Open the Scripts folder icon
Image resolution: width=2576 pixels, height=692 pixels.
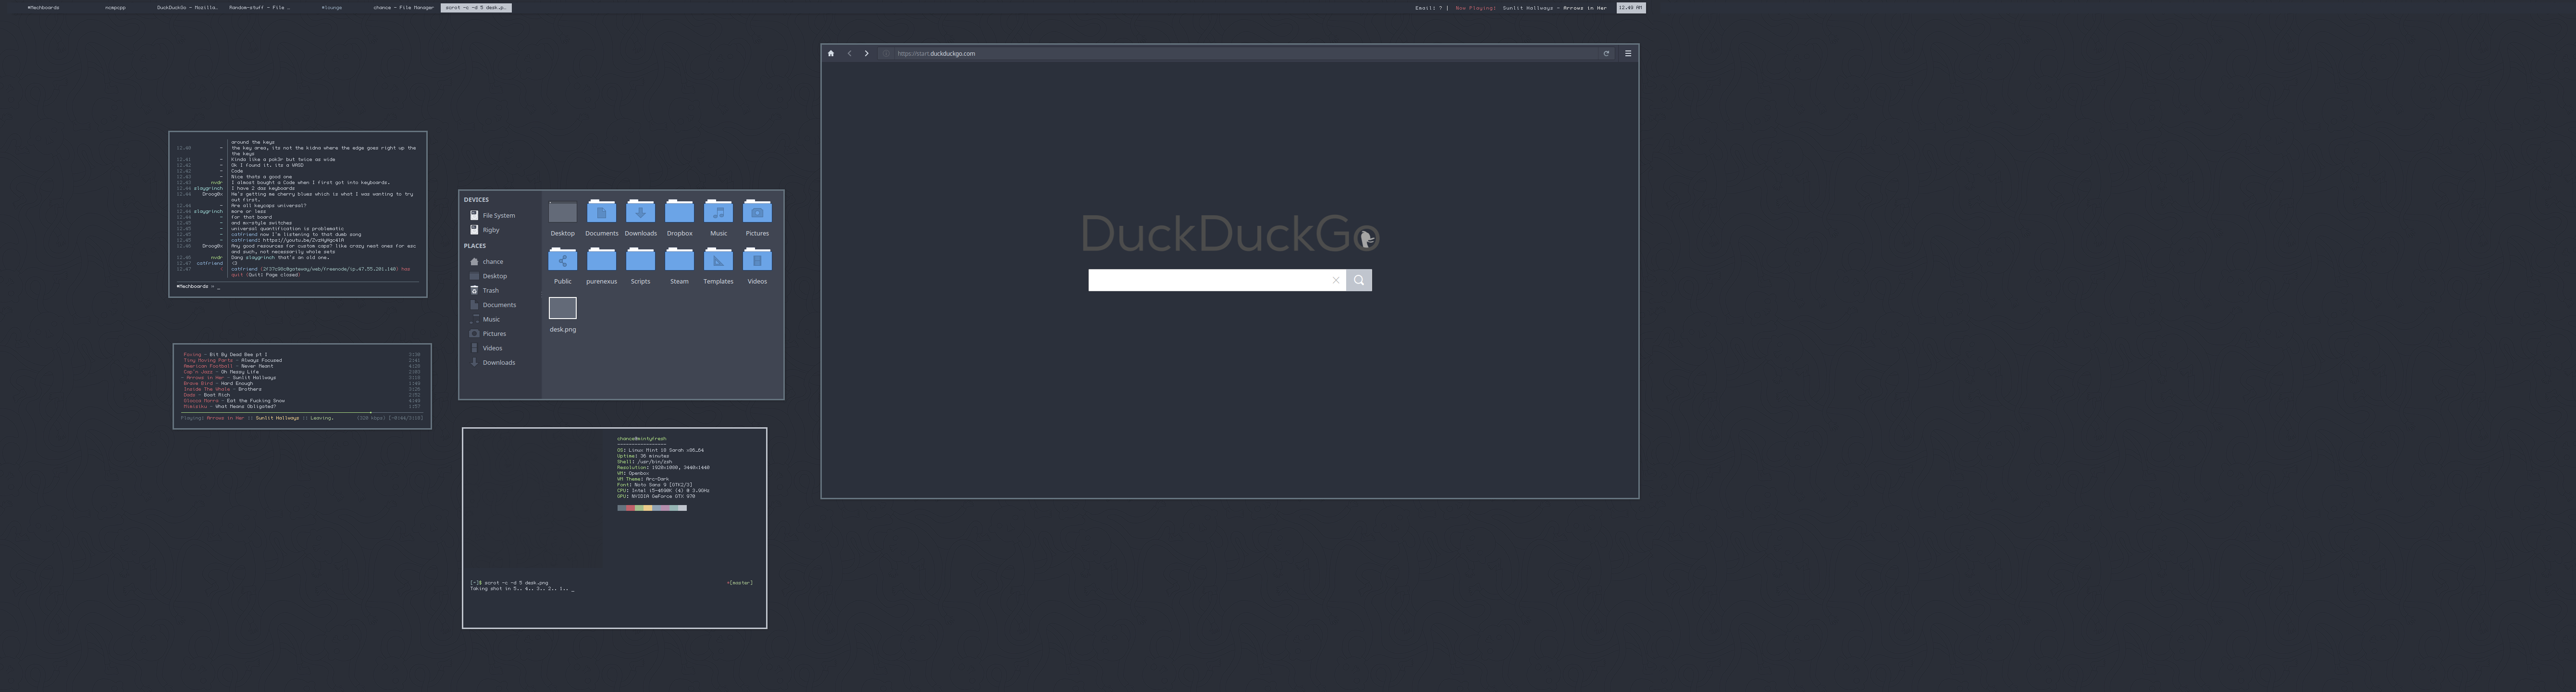pyautogui.click(x=640, y=260)
